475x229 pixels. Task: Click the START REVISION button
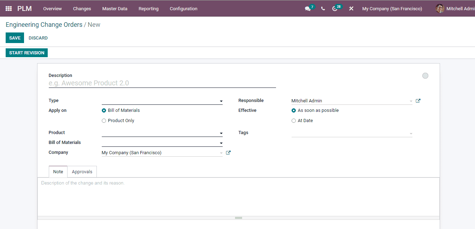27,53
